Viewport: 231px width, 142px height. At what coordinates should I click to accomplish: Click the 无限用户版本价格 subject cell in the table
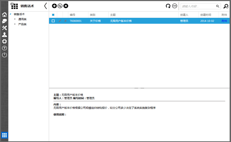click(x=121, y=21)
